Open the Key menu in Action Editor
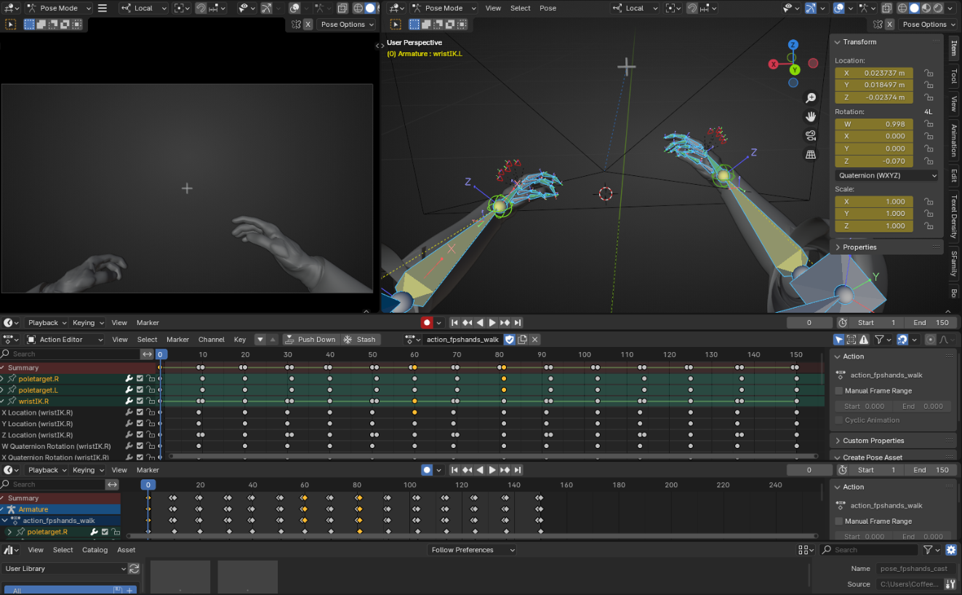 [240, 340]
